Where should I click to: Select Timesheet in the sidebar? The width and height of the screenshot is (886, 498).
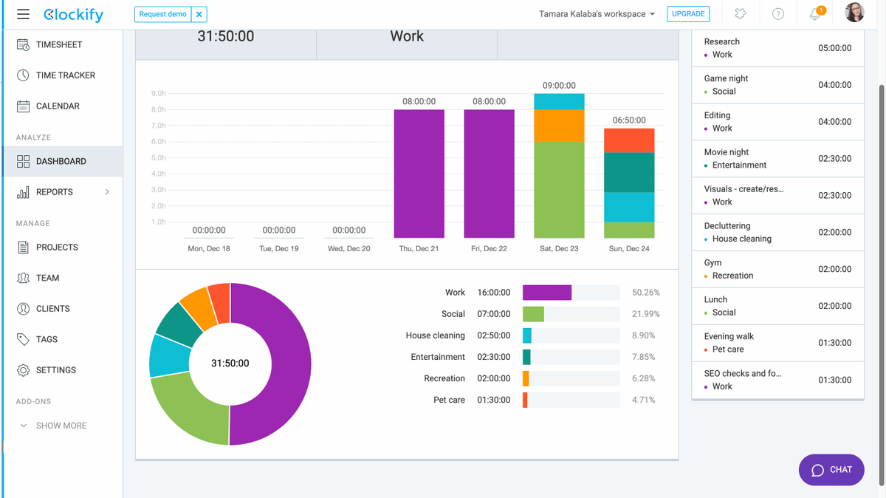[x=59, y=45]
